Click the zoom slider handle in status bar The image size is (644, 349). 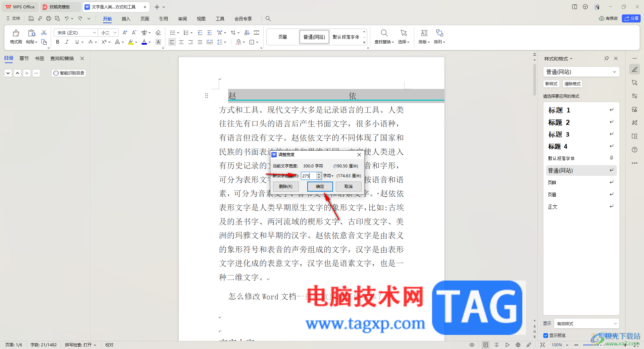(600, 345)
